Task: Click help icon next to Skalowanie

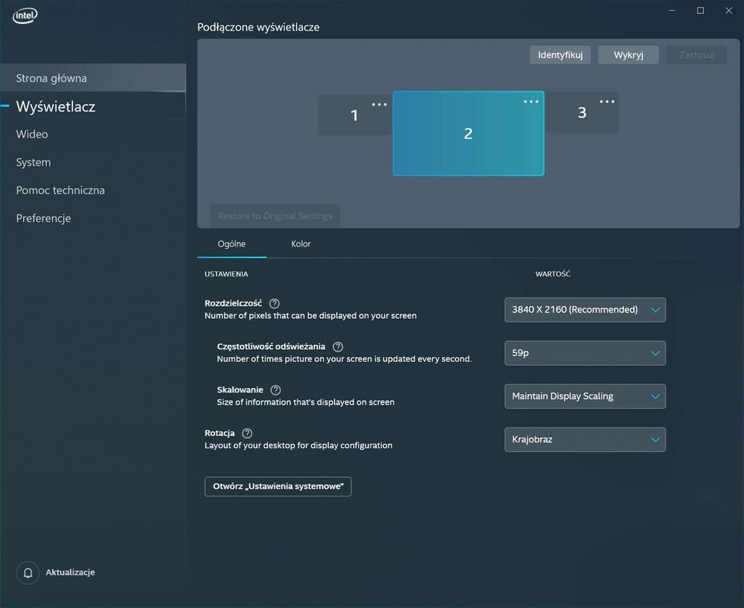Action: [276, 390]
